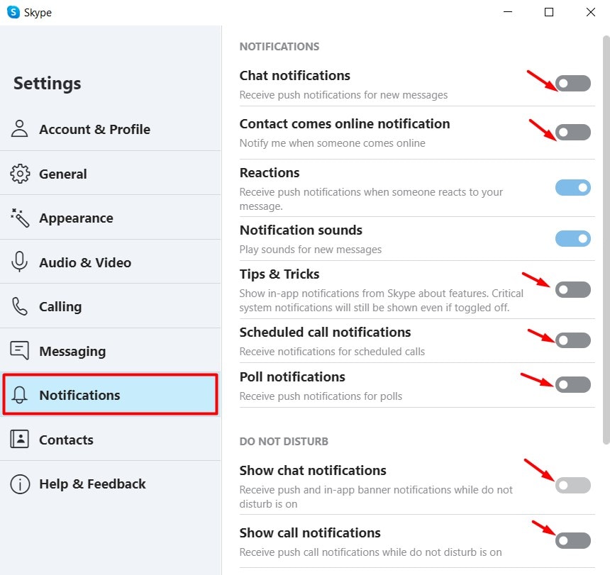Click 'Notify me when someone comes online' text
This screenshot has height=575, width=610.
tap(332, 143)
